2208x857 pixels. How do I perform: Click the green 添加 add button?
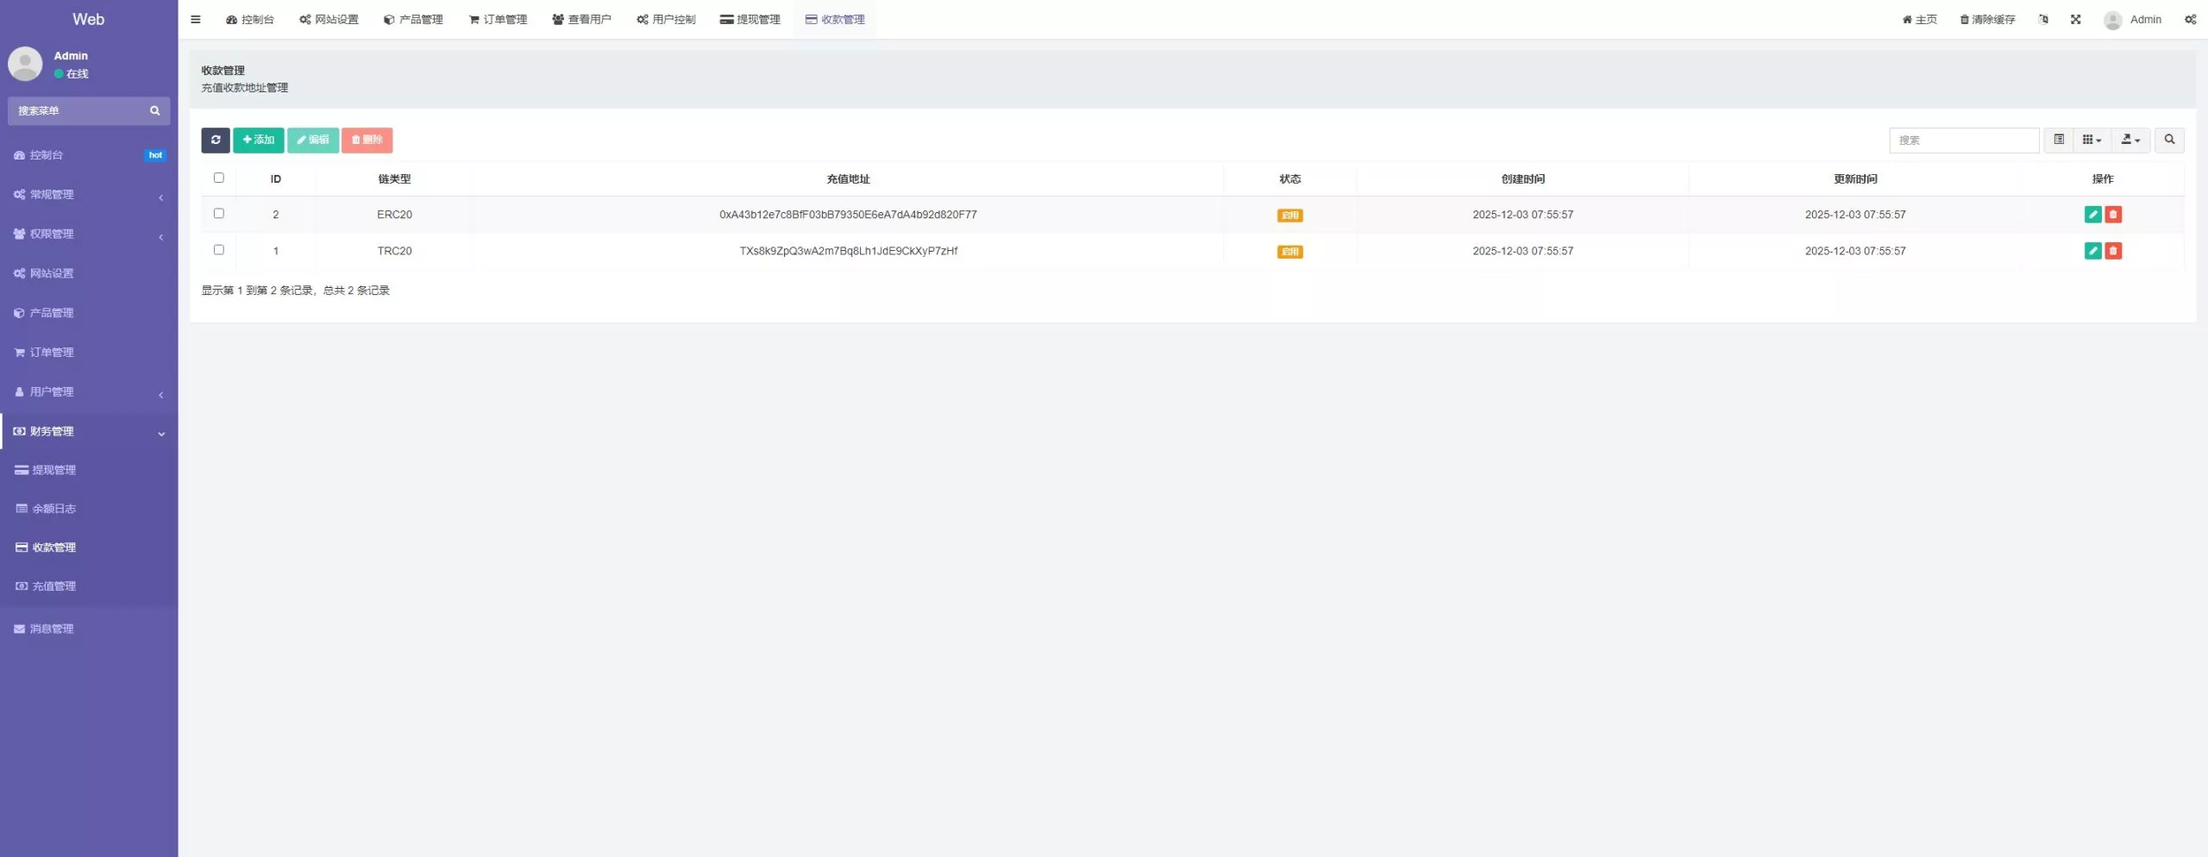click(259, 140)
